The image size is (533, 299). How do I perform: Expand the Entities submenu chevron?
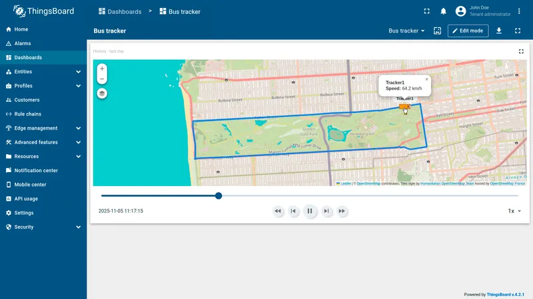78,72
